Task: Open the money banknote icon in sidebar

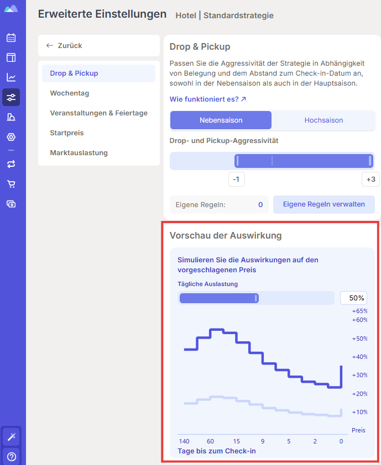Action: [11, 204]
